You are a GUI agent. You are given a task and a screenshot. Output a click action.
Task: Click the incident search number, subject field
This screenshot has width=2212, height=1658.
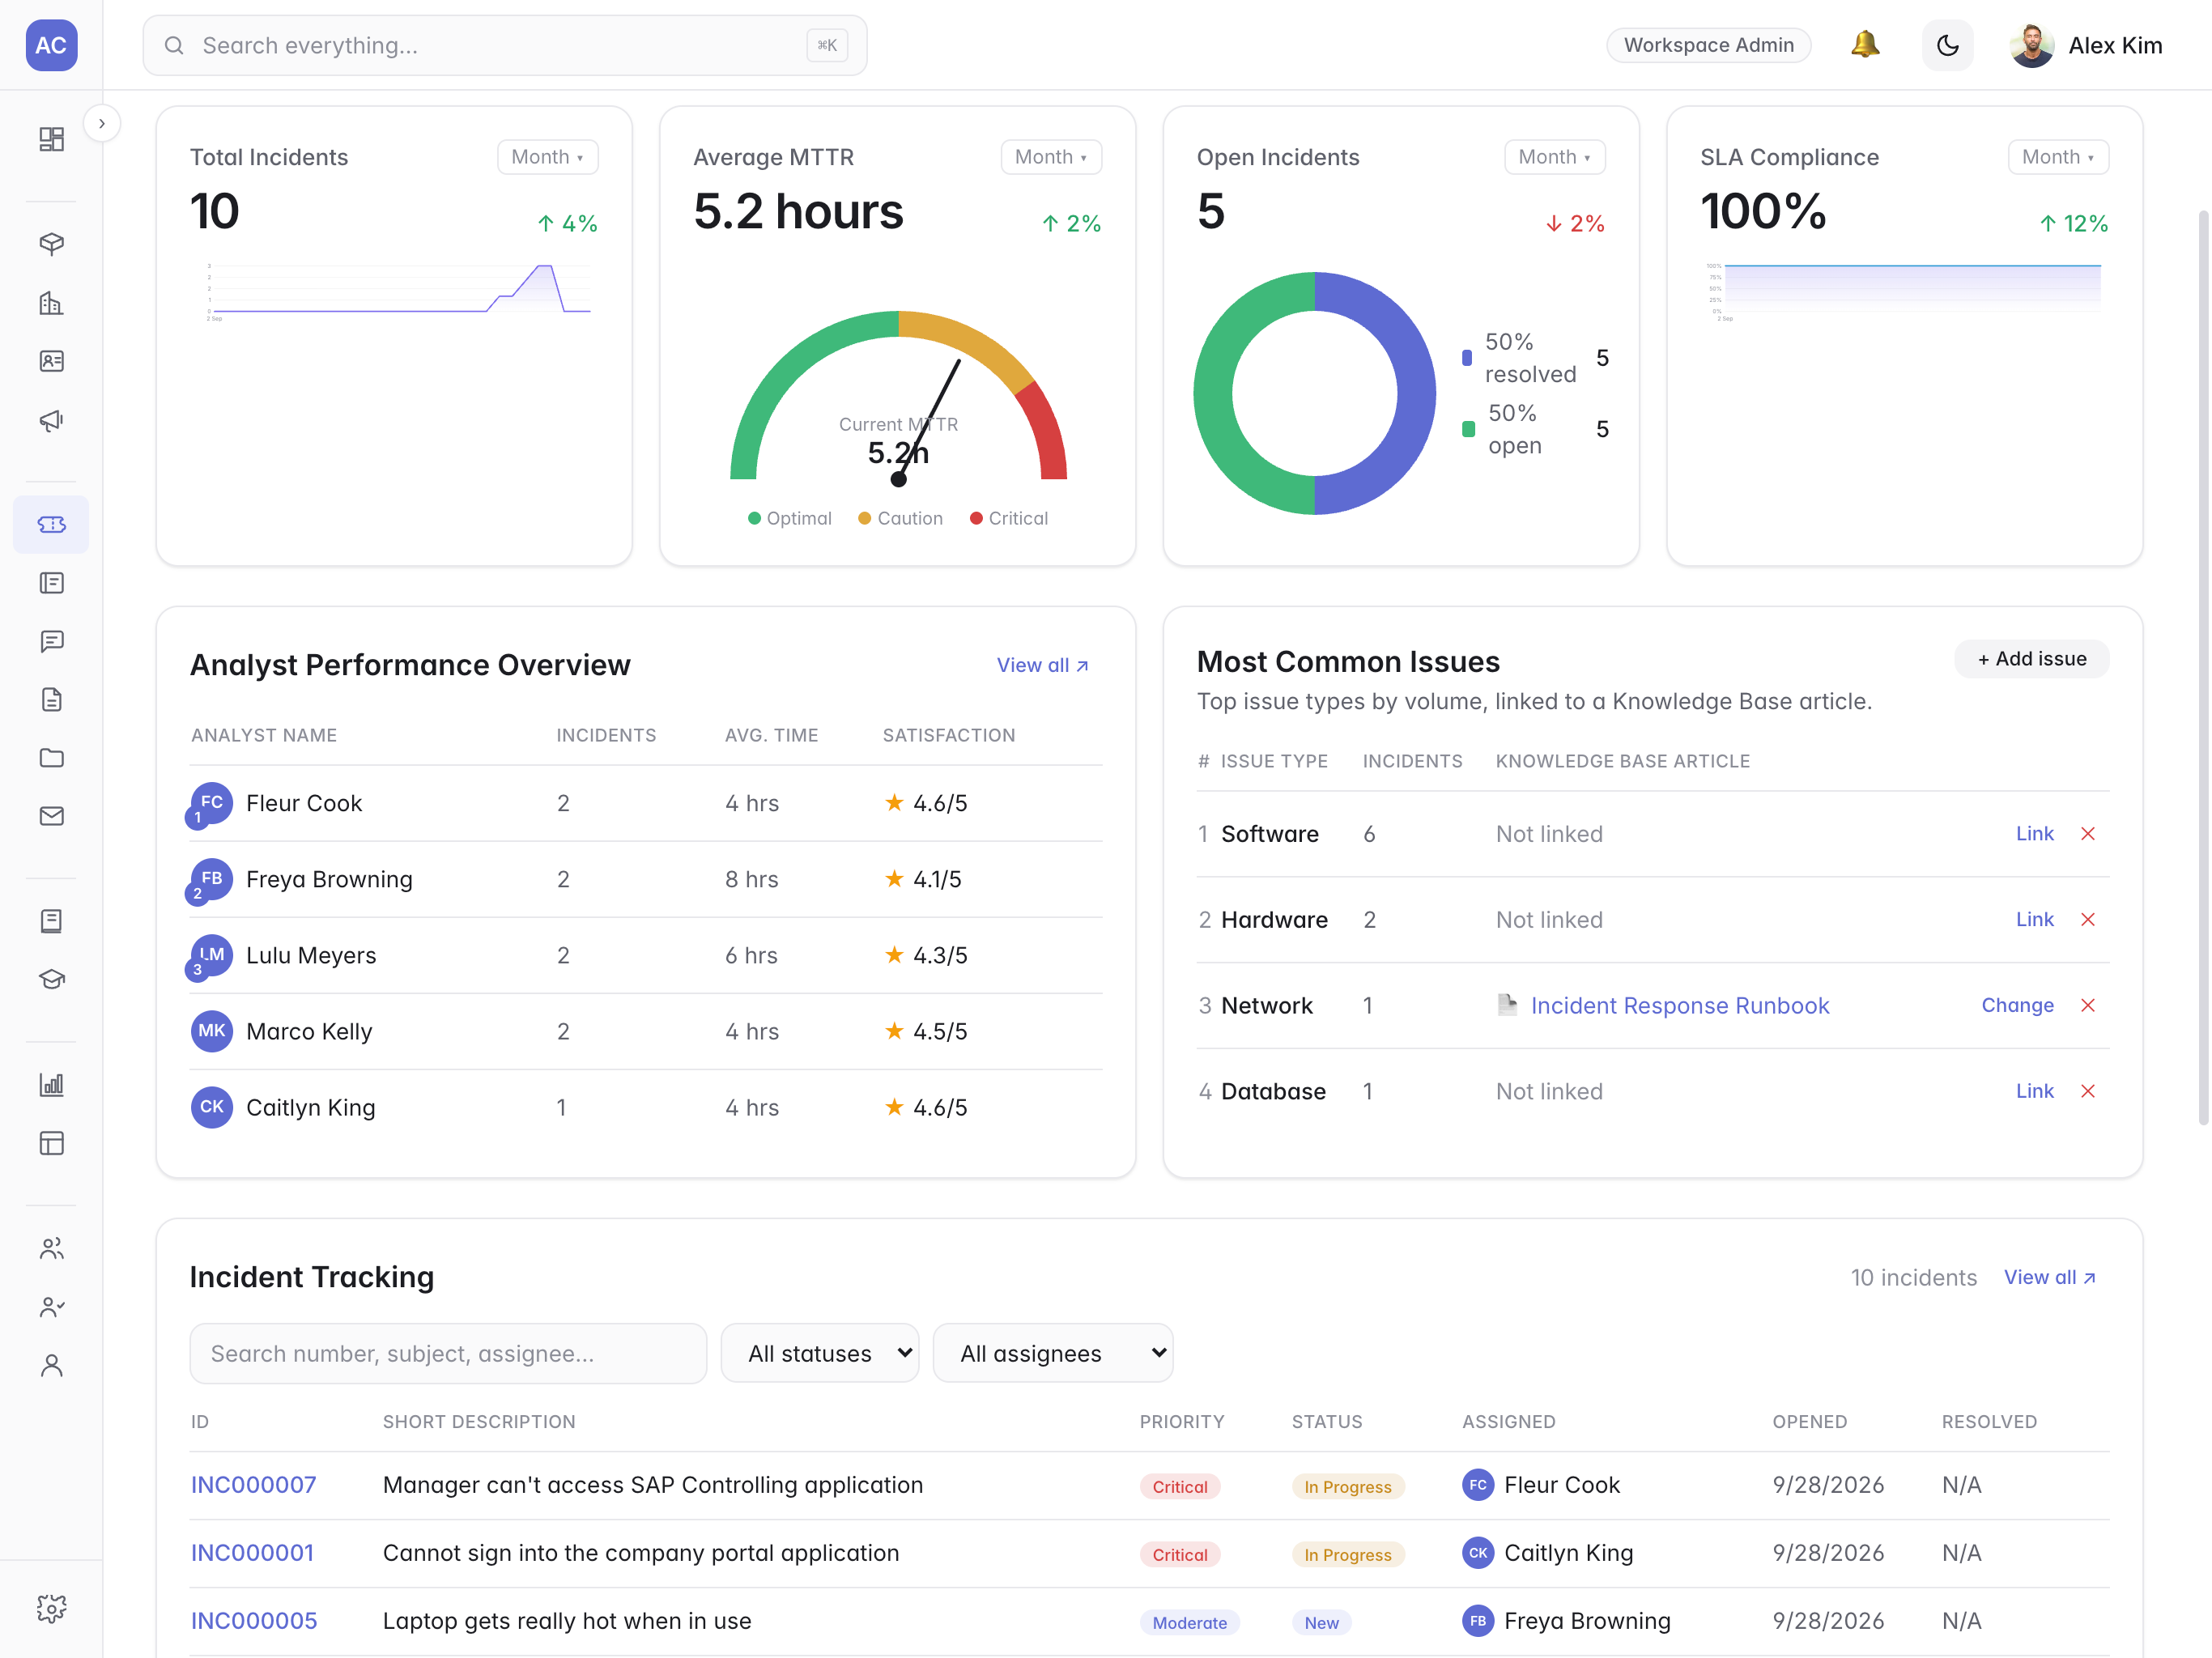tap(448, 1353)
